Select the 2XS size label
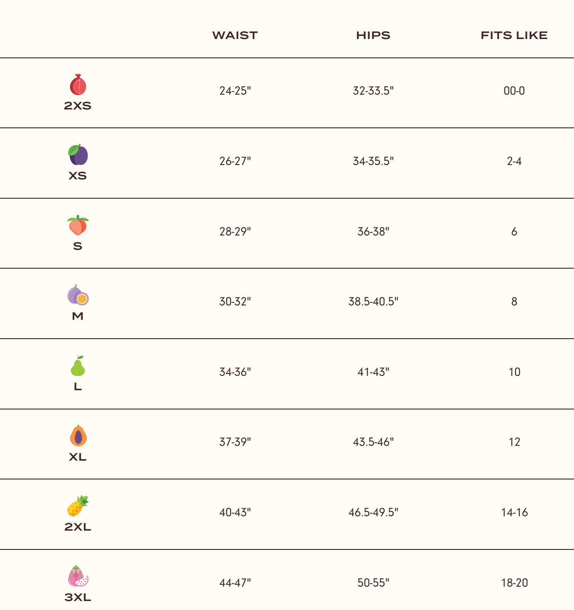The width and height of the screenshot is (574, 610). [78, 106]
